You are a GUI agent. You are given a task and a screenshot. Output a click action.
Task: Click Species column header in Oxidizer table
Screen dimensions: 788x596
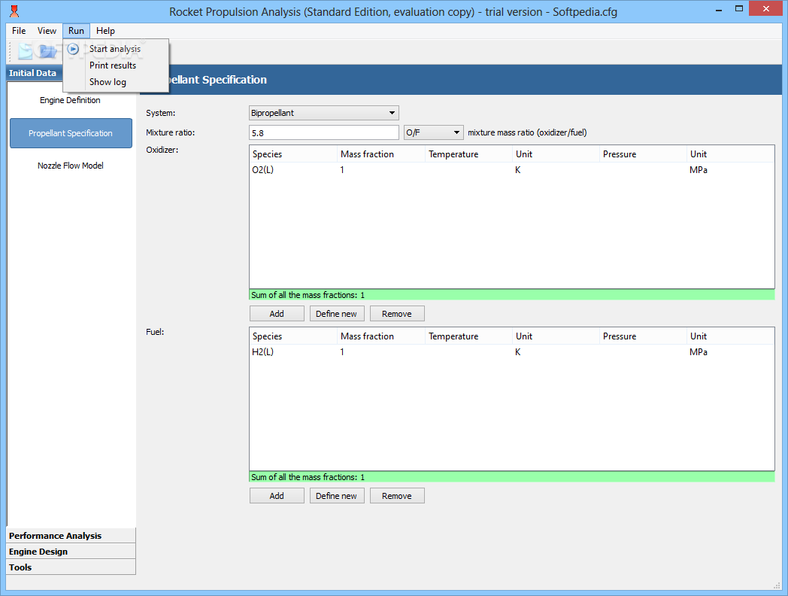(293, 154)
